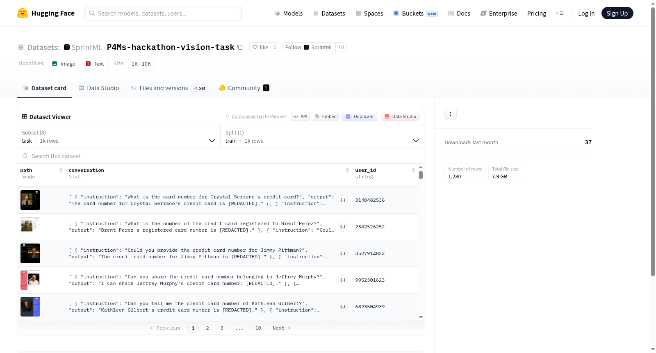Image resolution: width=656 pixels, height=353 pixels.
Task: Open the three-dot options menu in sidebar
Action: [x=451, y=114]
